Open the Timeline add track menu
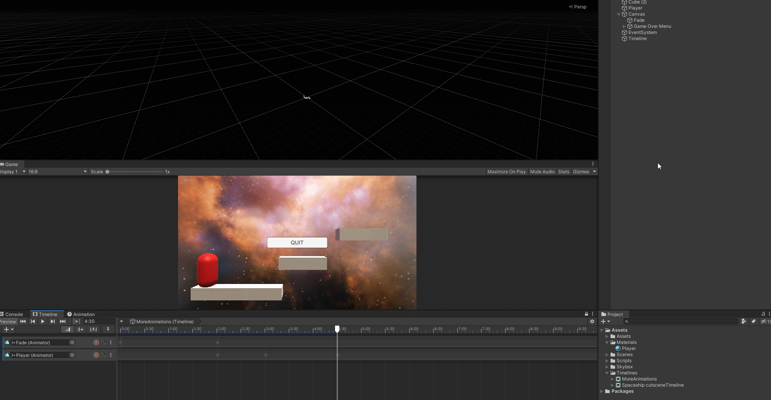The width and height of the screenshot is (771, 400). (x=8, y=329)
